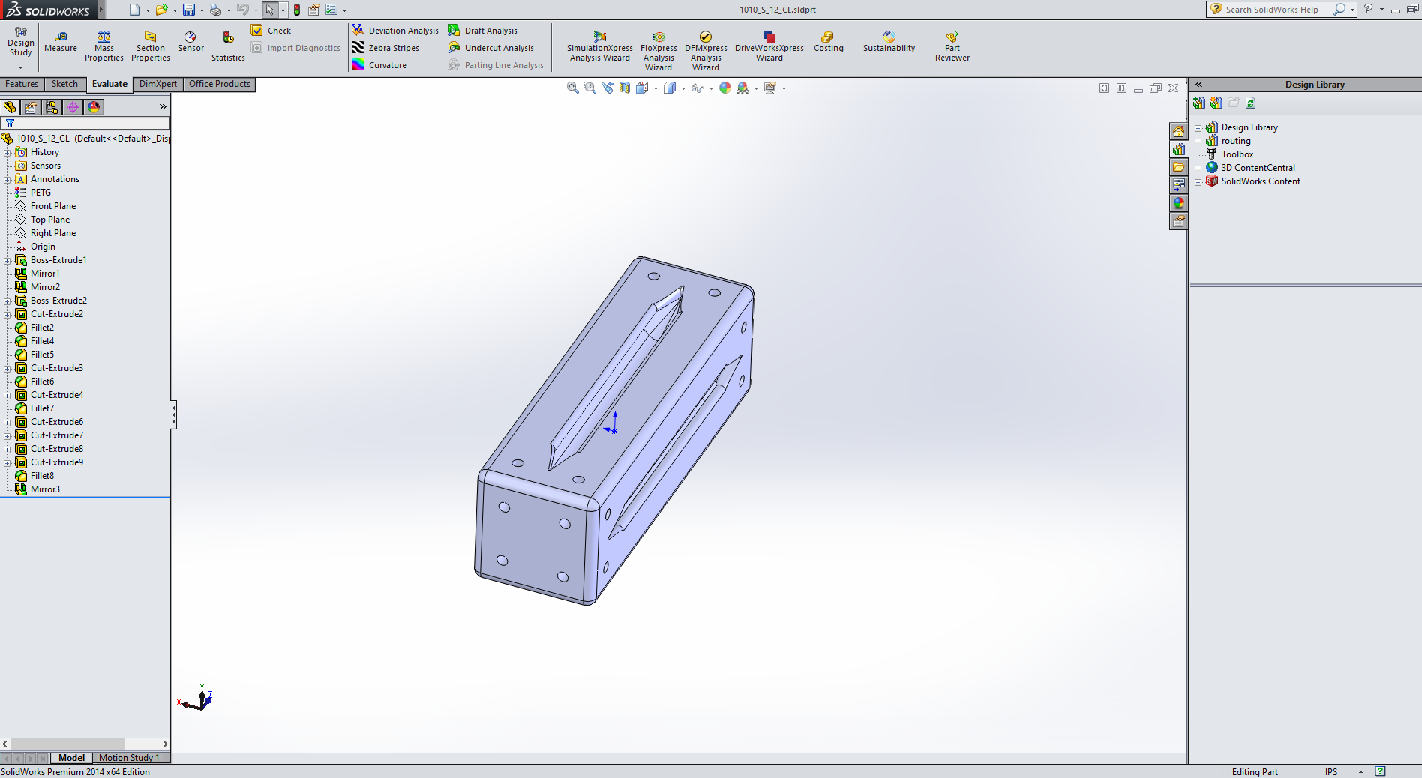The width and height of the screenshot is (1422, 778).
Task: Switch to the Sketch tab
Action: [x=64, y=84]
